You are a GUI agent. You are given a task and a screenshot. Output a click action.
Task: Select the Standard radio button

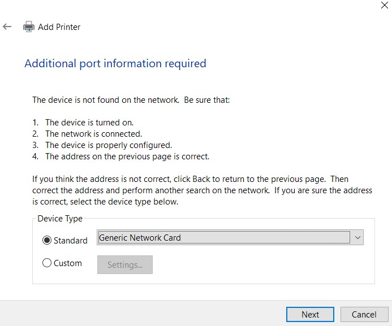click(47, 240)
